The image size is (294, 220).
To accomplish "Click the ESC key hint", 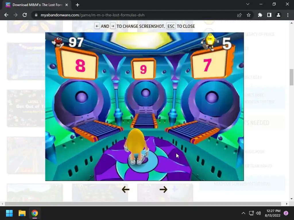I will [171, 26].
